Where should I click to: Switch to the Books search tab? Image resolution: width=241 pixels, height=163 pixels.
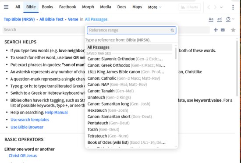pyautogui.click(x=47, y=7)
